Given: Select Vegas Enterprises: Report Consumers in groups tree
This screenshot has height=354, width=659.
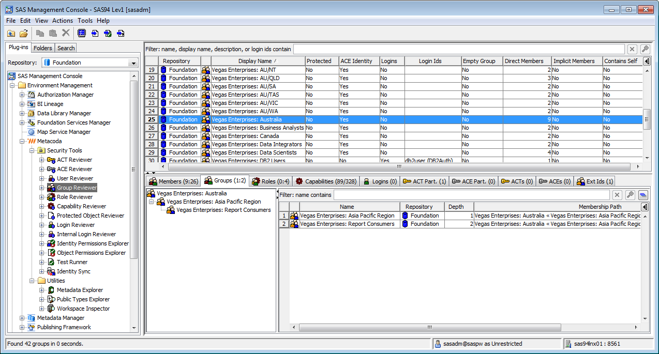Looking at the screenshot, I should click(x=223, y=210).
